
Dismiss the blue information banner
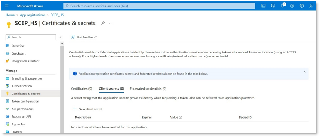(x=305, y=72)
